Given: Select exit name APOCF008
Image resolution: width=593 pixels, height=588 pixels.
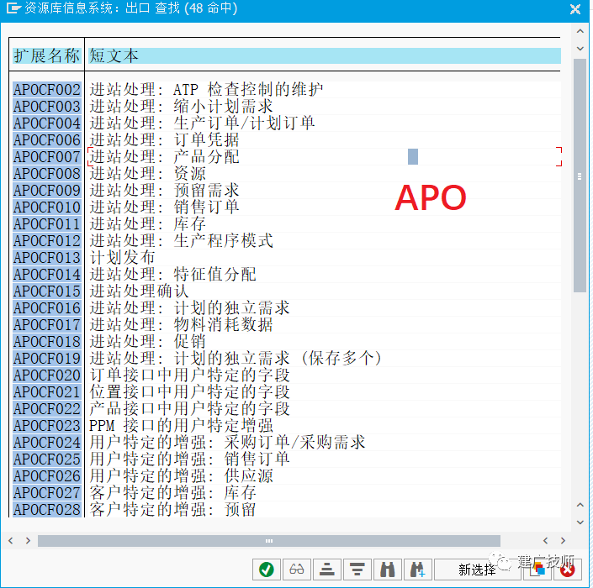Looking at the screenshot, I should tap(47, 174).
